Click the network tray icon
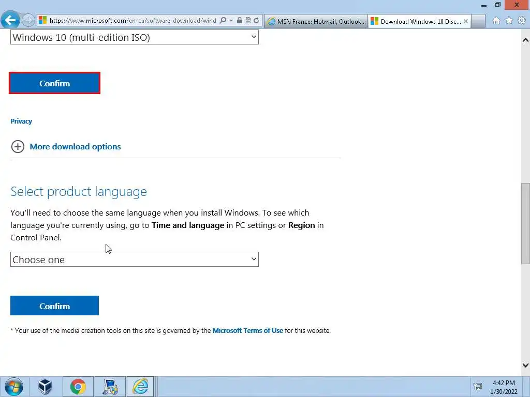The image size is (530, 397). [478, 387]
